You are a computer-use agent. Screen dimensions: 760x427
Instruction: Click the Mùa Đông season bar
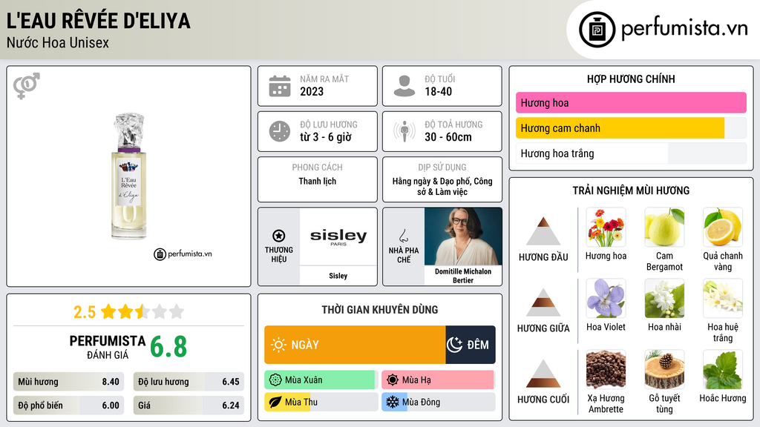pos(438,402)
